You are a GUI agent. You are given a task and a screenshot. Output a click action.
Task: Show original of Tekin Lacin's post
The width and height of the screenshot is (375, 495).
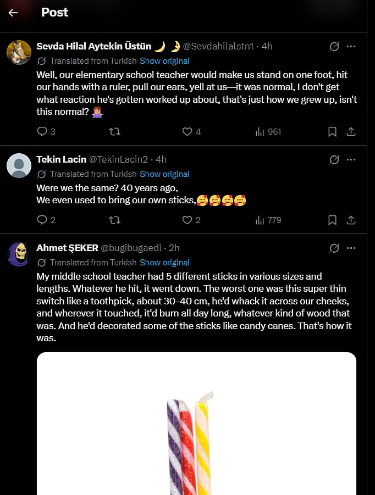pyautogui.click(x=164, y=174)
